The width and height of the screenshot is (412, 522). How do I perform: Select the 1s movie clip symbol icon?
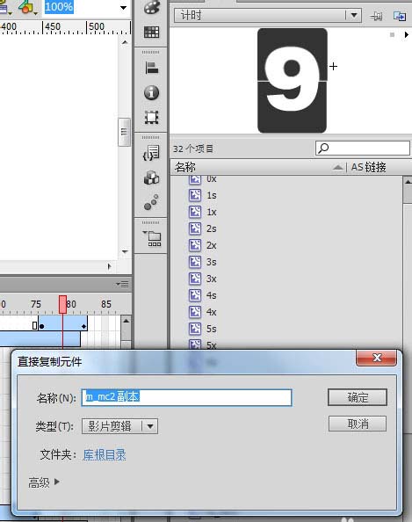click(x=195, y=195)
